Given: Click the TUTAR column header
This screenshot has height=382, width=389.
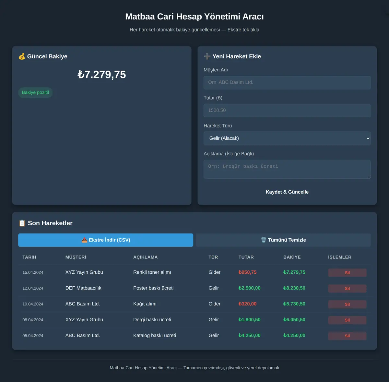Looking at the screenshot, I should coord(246,257).
